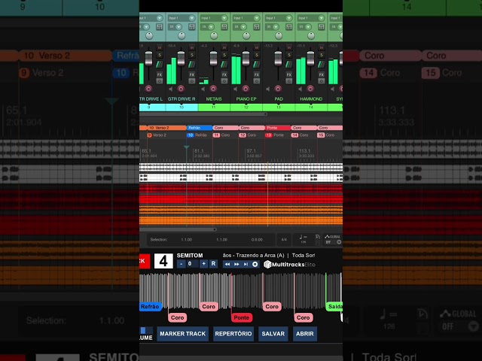Toggle input monitoring speaker on METAIS
The height and width of the screenshot is (361, 482).
point(203,89)
